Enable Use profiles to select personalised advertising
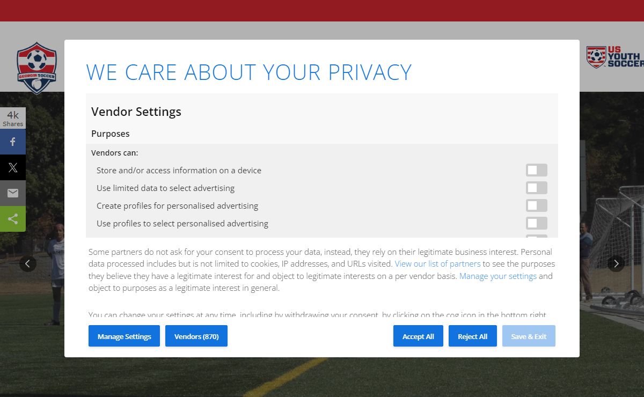Image resolution: width=644 pixels, height=397 pixels. pos(537,223)
